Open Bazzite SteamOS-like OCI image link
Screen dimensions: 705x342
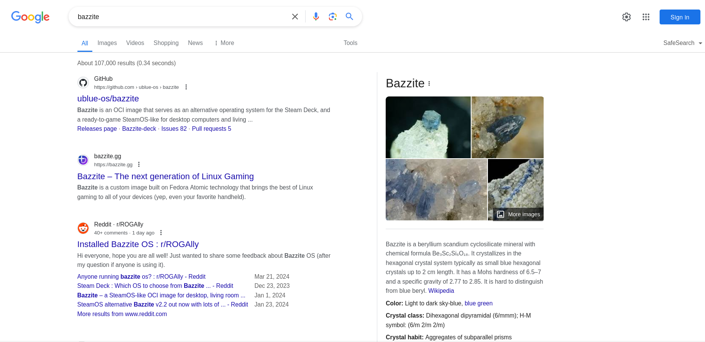click(161, 295)
